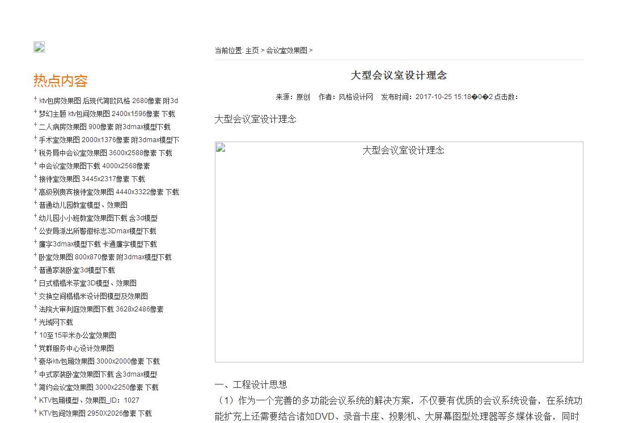Screen dimensions: 626x423
Task: Open the 梦幻主题 ktv包间效果图 link
Action: 105,113
